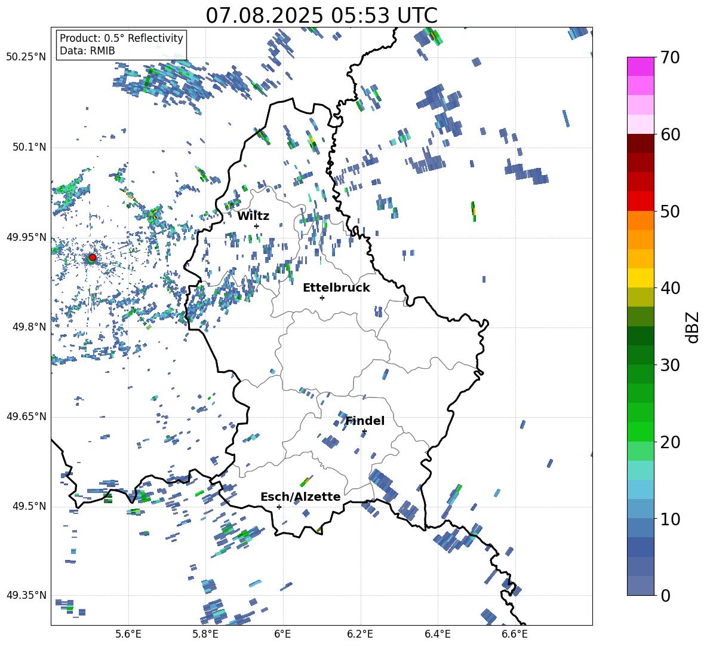Click the cross marker below Ettelbruck
The image size is (707, 646).
pos(322,298)
